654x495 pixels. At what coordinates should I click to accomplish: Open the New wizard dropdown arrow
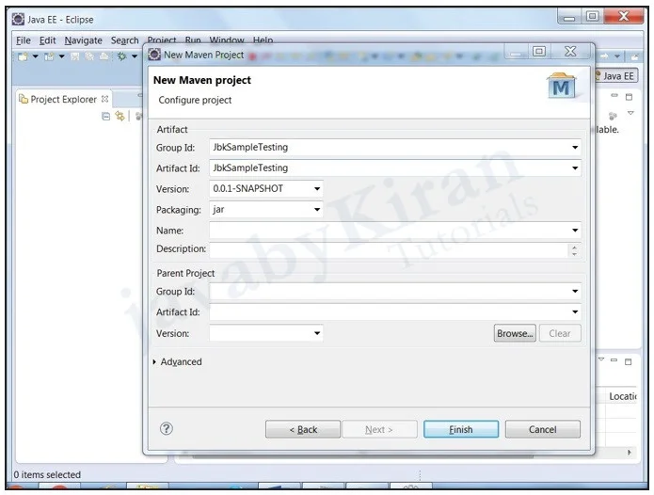tap(36, 56)
